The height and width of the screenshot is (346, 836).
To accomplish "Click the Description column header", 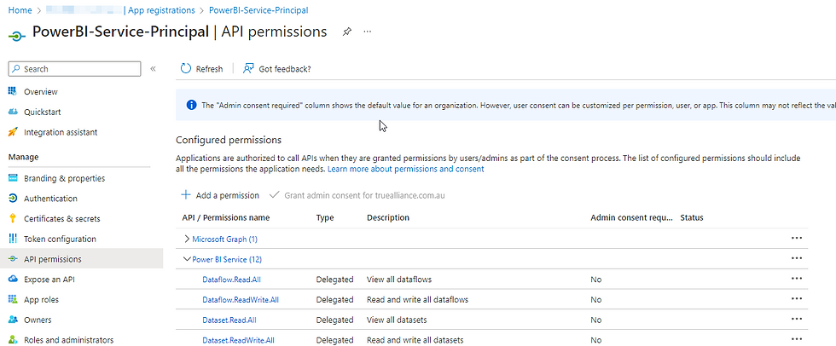I will 388,217.
